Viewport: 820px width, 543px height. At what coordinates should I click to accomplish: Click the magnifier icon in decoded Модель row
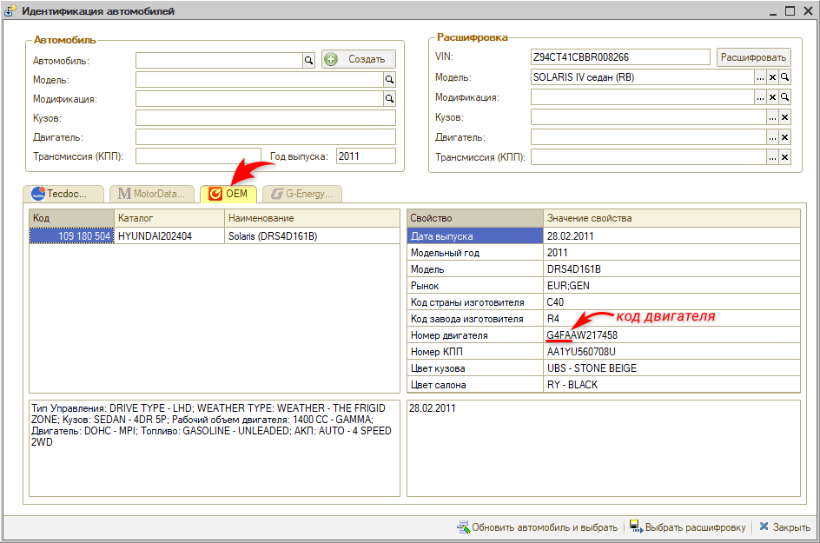click(x=784, y=77)
